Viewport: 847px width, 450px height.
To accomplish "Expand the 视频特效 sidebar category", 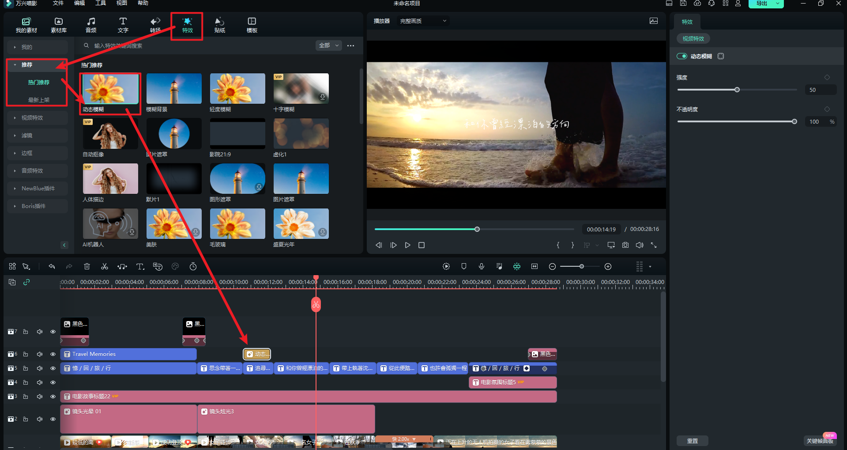I will point(38,117).
